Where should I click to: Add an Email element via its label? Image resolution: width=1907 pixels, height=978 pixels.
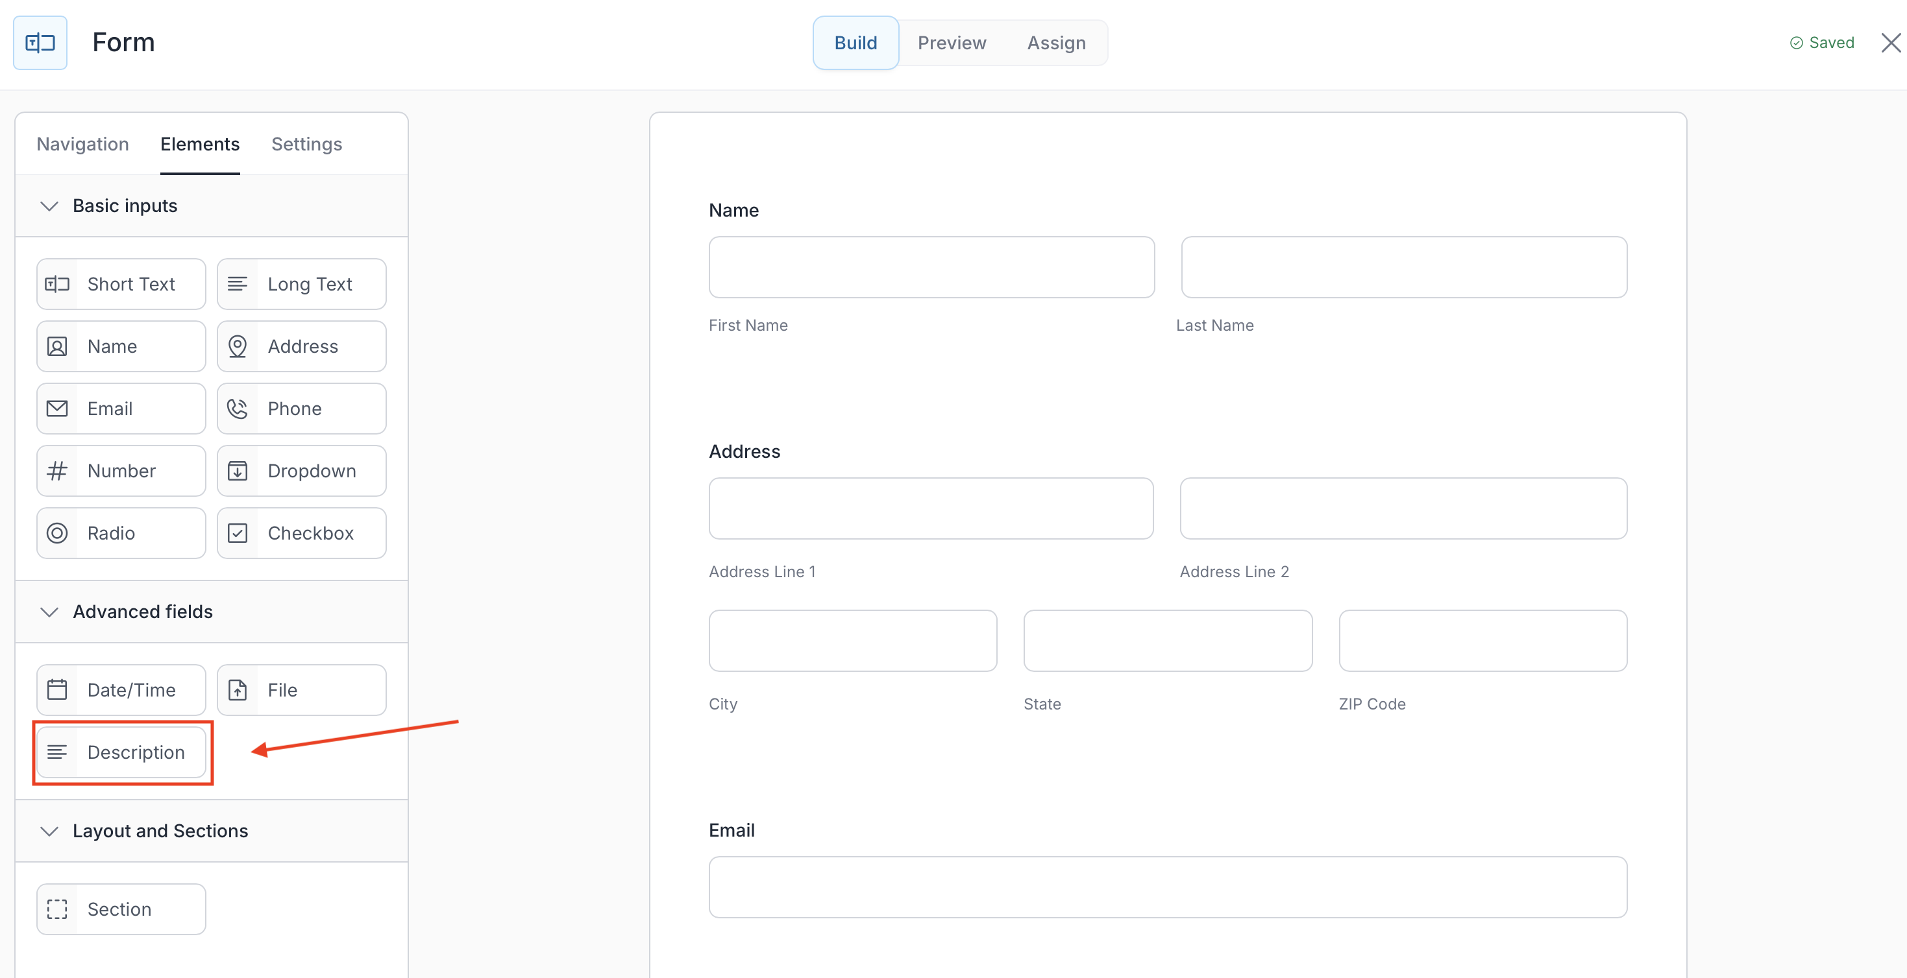[110, 409]
